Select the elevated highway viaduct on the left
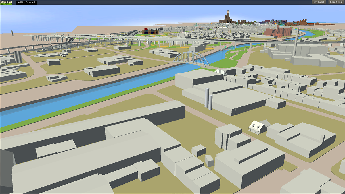345x194 pixels. [x=49, y=37]
